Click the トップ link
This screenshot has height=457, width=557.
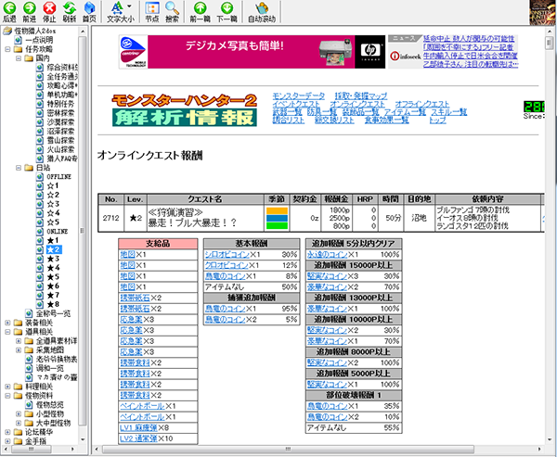437,120
